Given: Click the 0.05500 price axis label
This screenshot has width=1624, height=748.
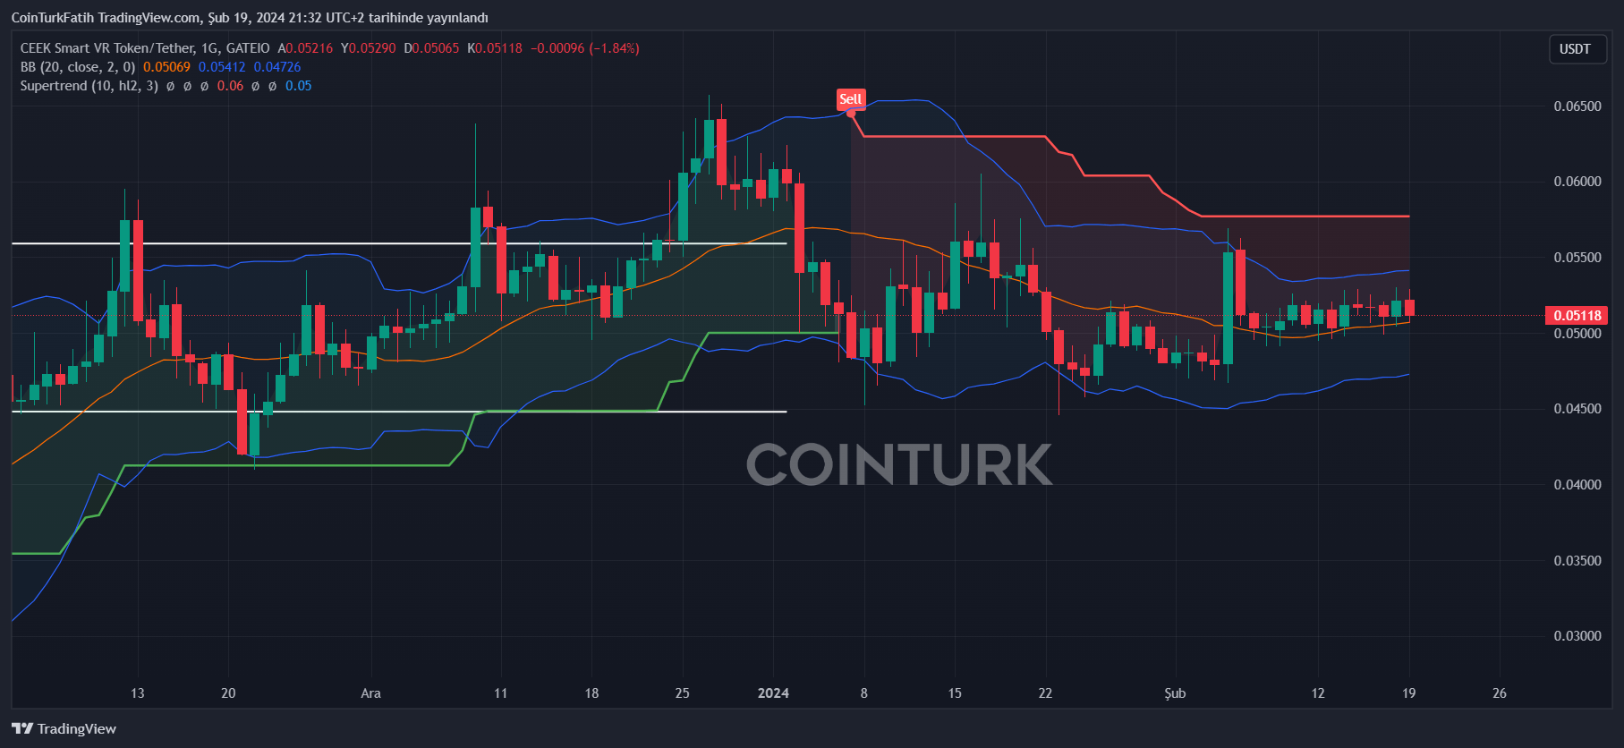Looking at the screenshot, I should 1577,258.
